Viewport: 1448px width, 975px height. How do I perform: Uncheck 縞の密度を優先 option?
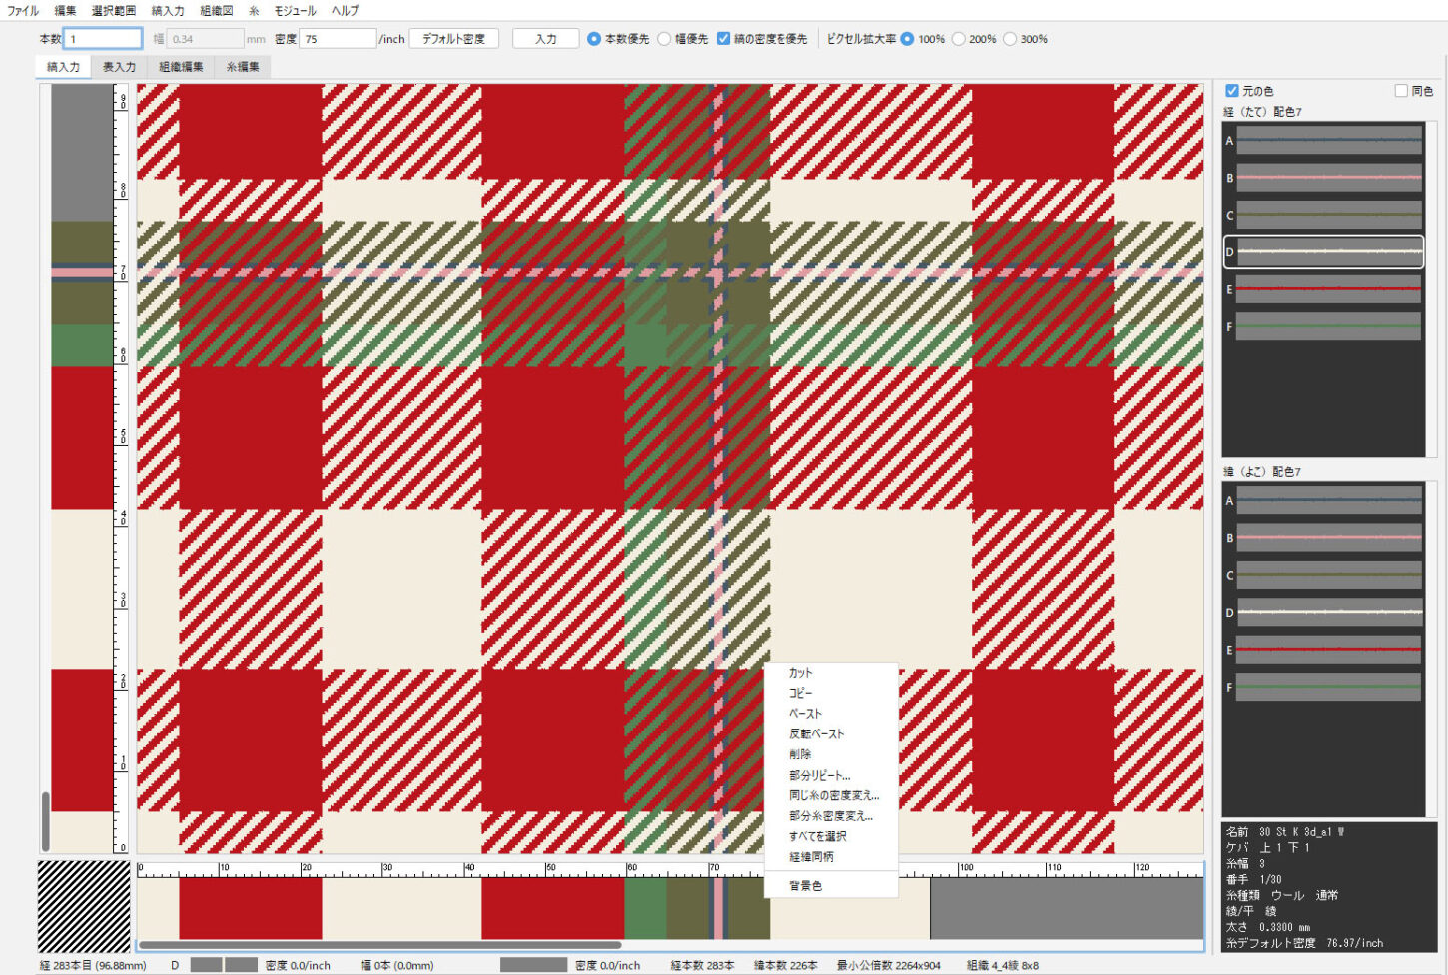724,39
